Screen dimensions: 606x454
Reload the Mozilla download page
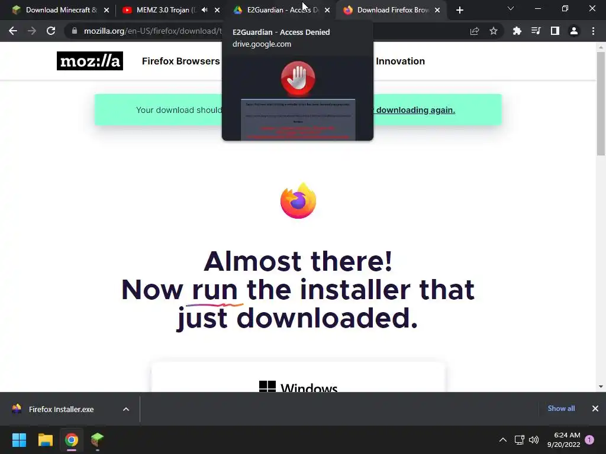pyautogui.click(x=51, y=31)
